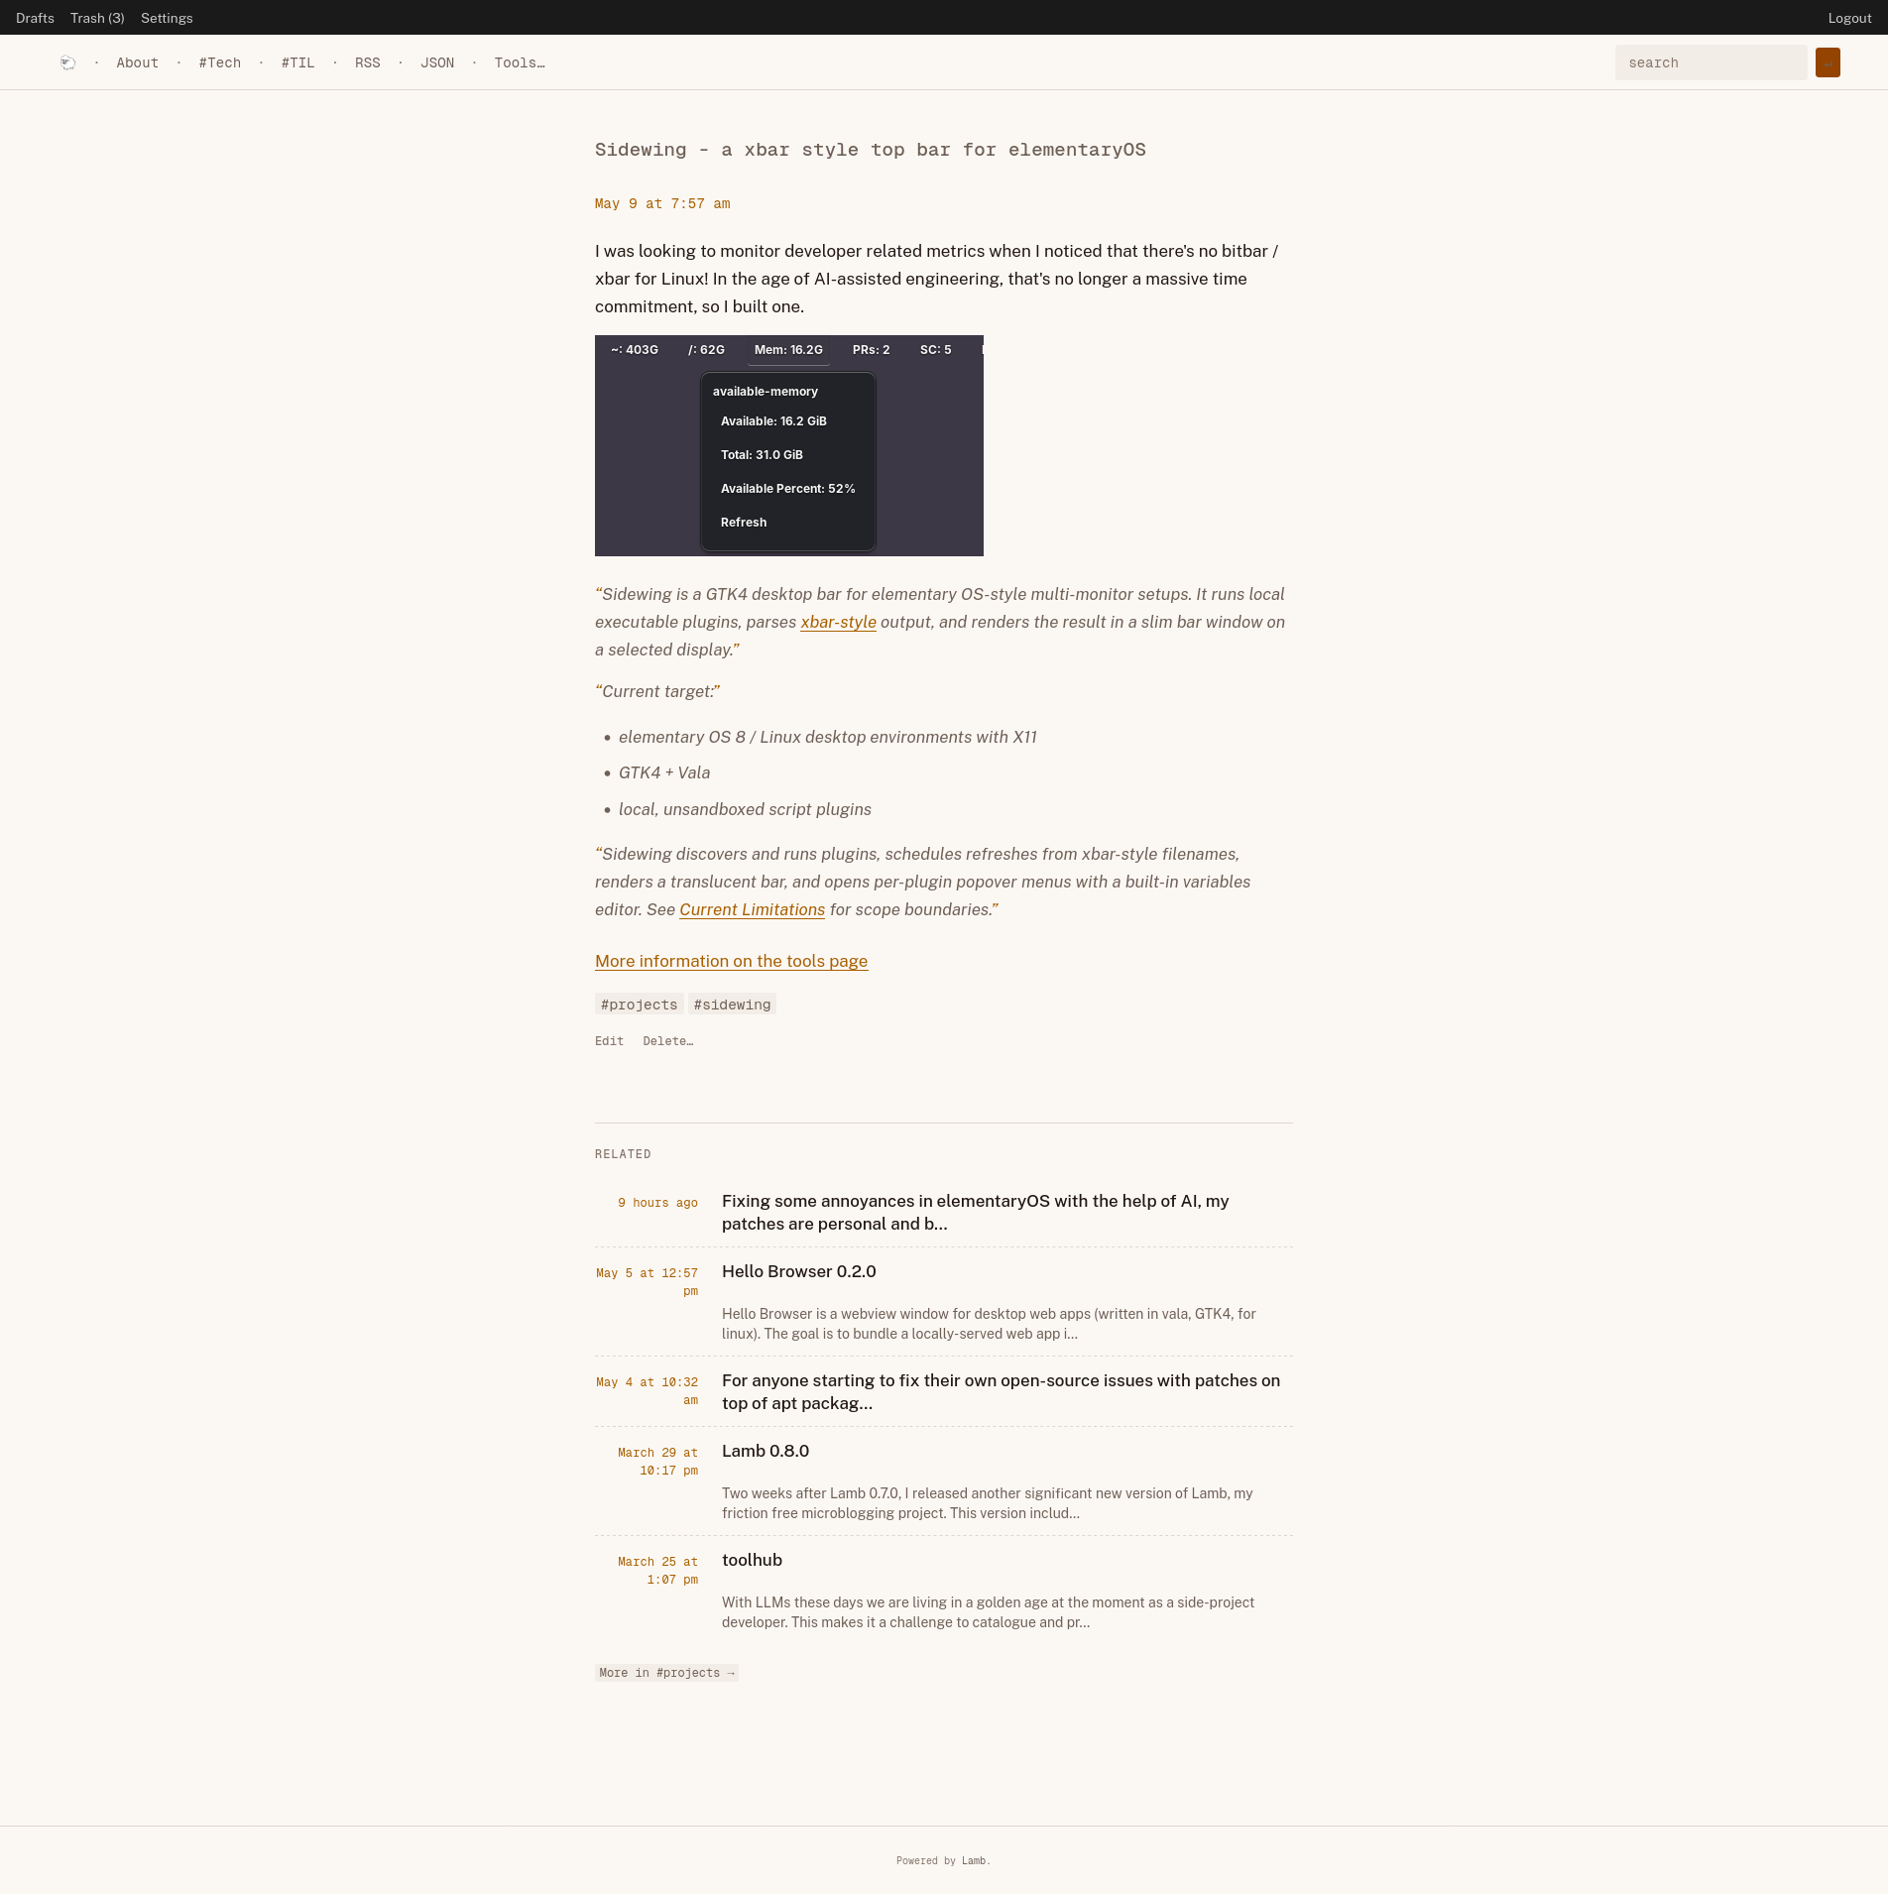Click the "May 5 at 12:57 pm" timestamp

647,1282
